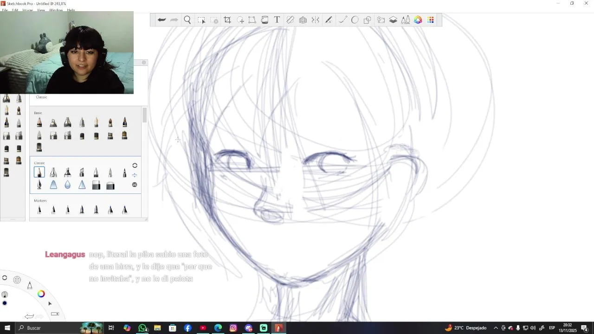
Task: Select the first pencil brush in Basic set
Action: point(39,122)
